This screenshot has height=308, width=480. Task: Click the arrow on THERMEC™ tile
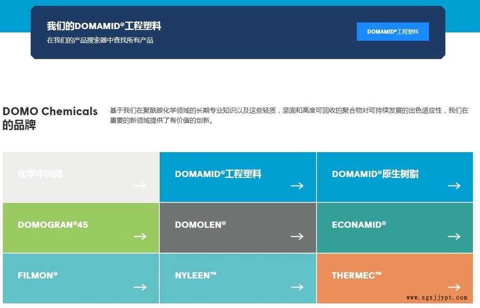click(x=454, y=287)
